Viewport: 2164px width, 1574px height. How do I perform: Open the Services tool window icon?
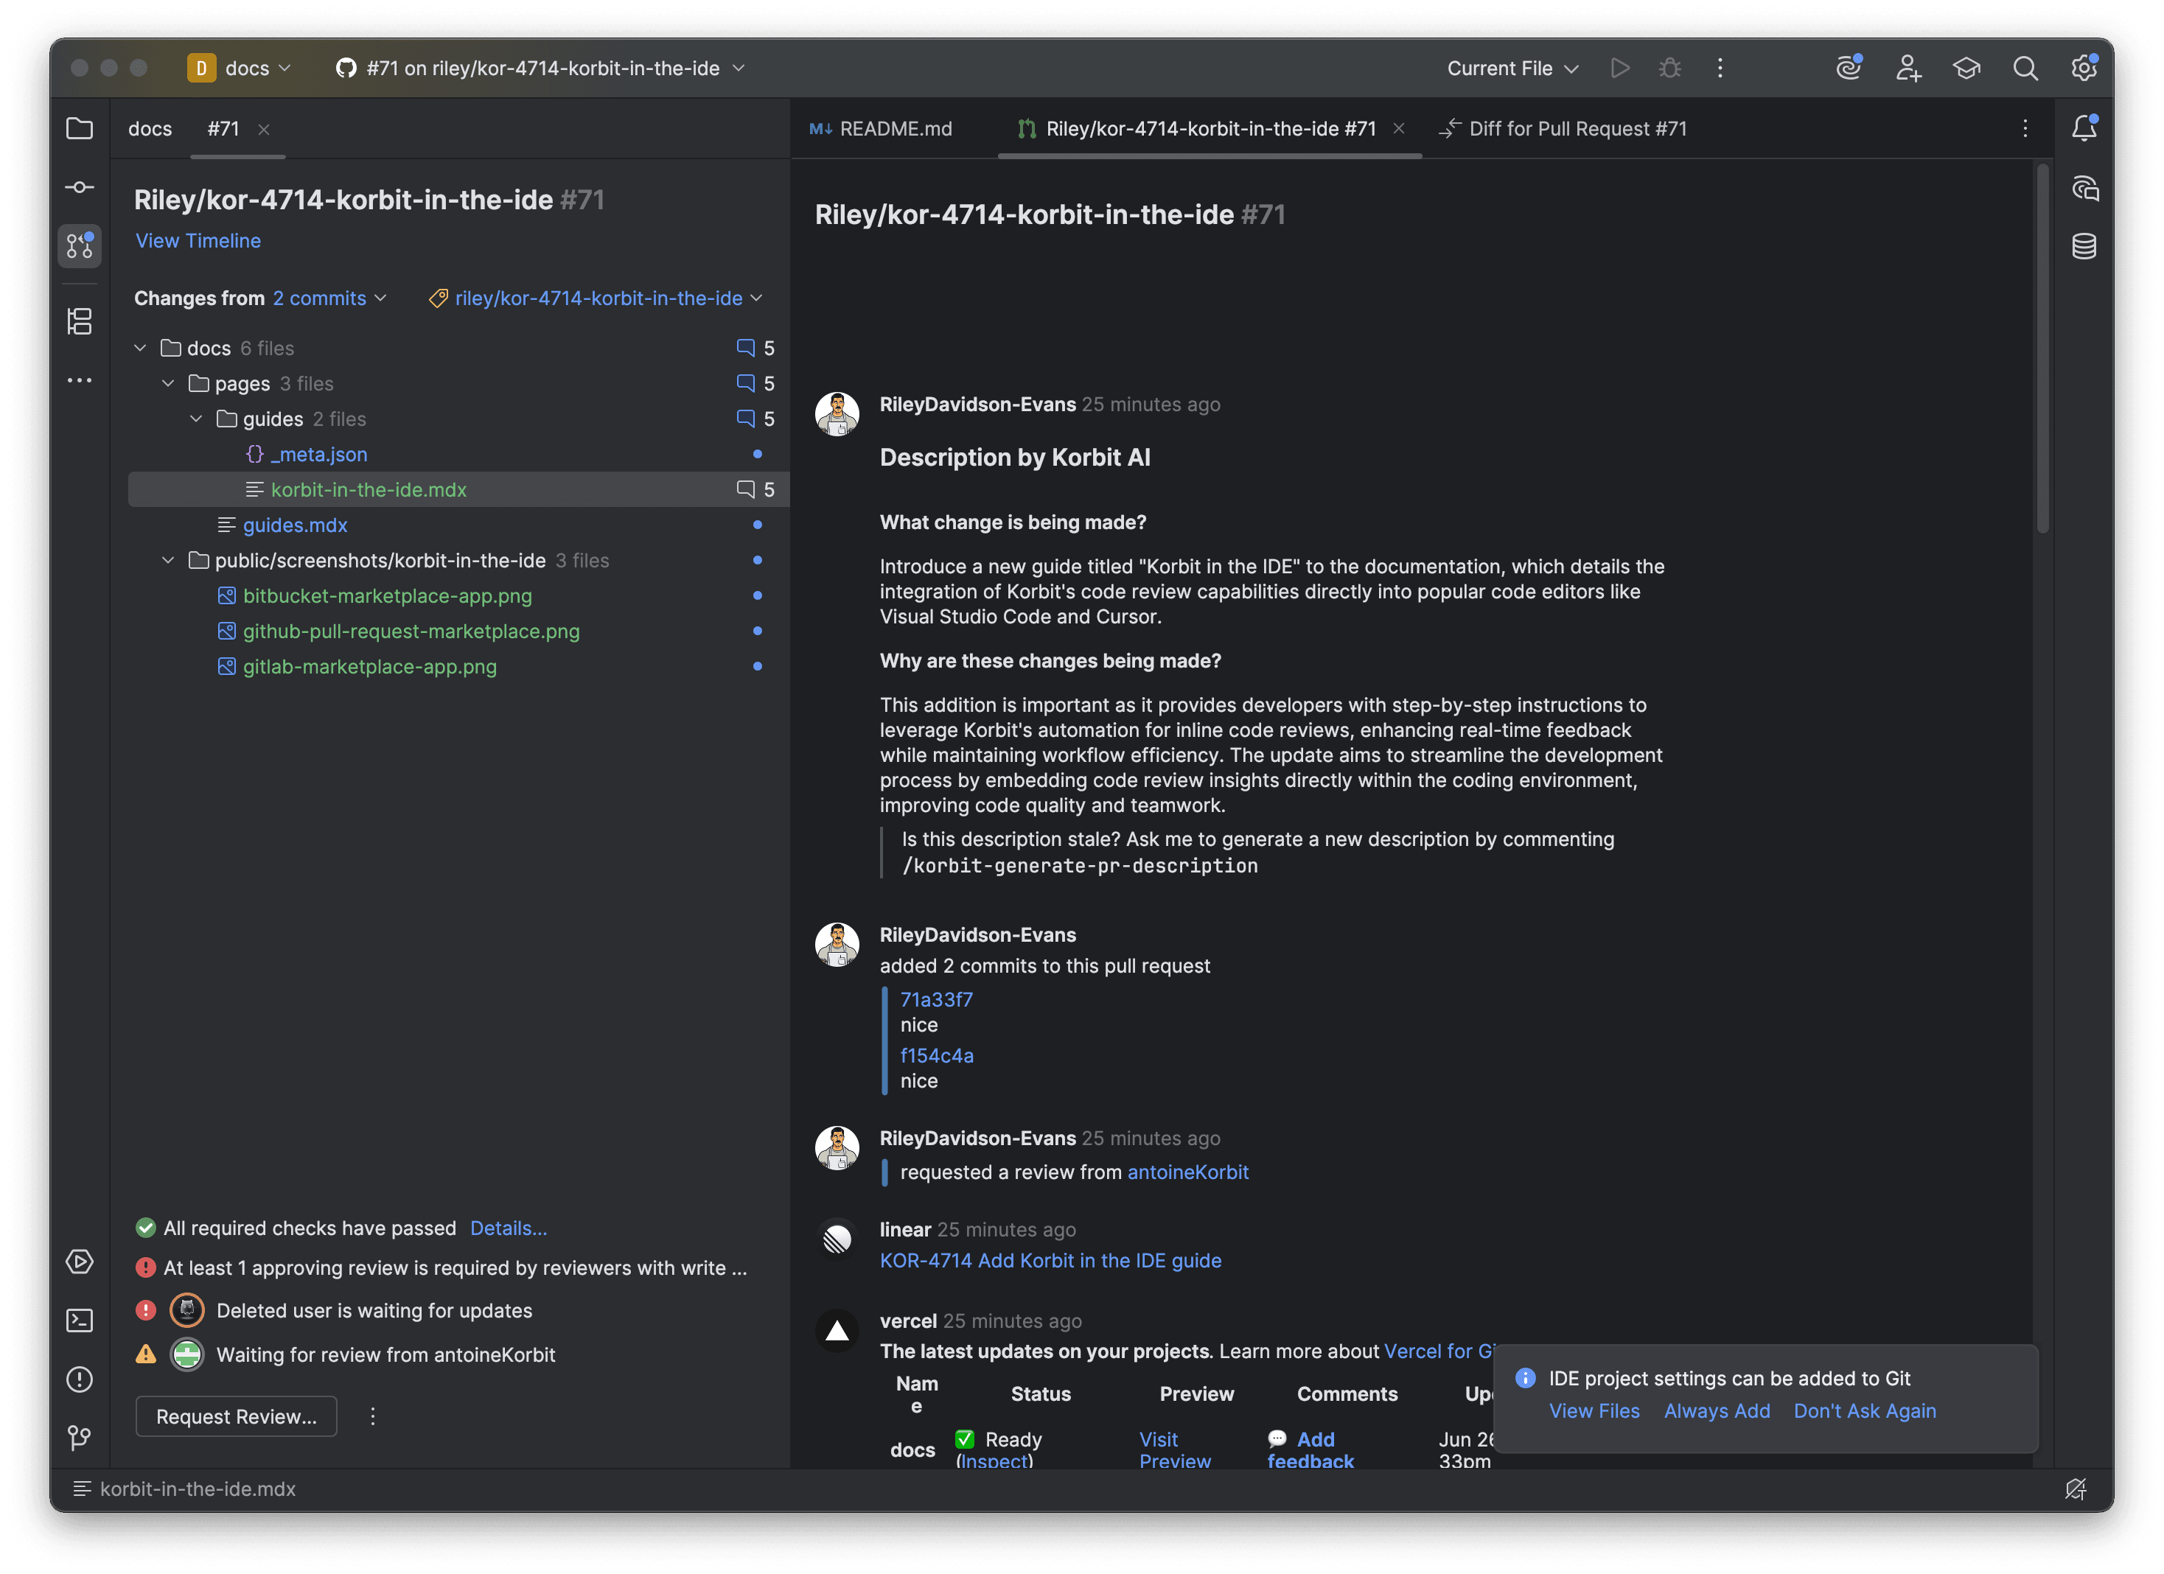[x=79, y=1261]
